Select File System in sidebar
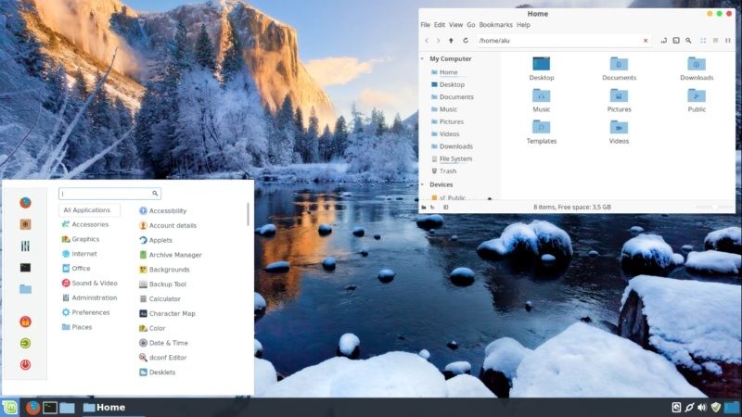Image resolution: width=742 pixels, height=417 pixels. tap(452, 158)
